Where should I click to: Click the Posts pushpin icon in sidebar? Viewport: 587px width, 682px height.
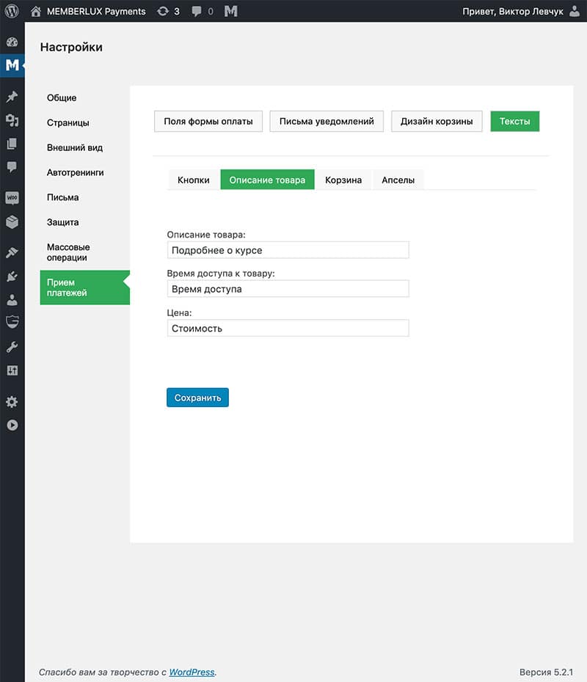pos(12,96)
